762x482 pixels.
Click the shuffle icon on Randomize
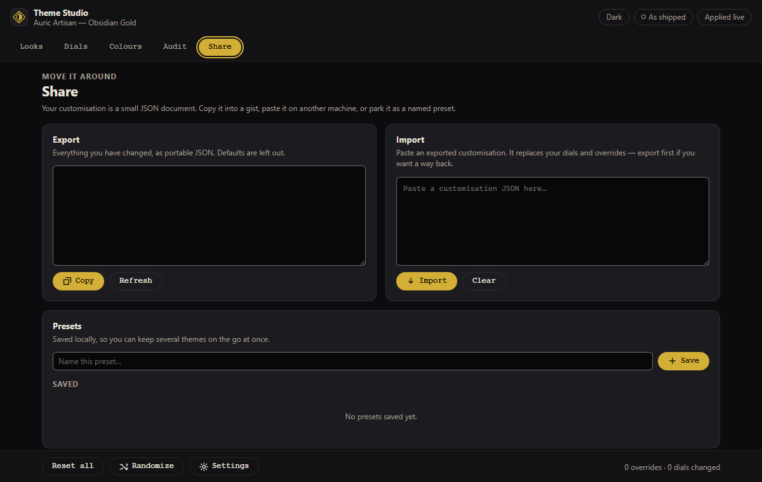click(124, 466)
